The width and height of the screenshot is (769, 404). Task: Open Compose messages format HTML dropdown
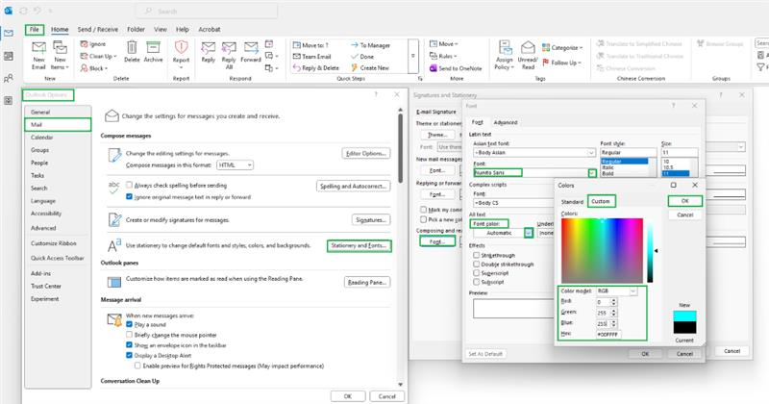tap(235, 164)
